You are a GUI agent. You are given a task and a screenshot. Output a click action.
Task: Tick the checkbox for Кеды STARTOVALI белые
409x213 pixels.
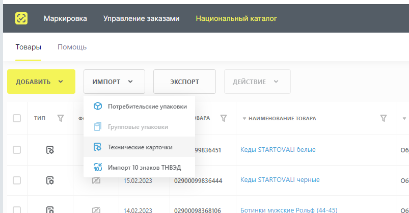coord(17,150)
